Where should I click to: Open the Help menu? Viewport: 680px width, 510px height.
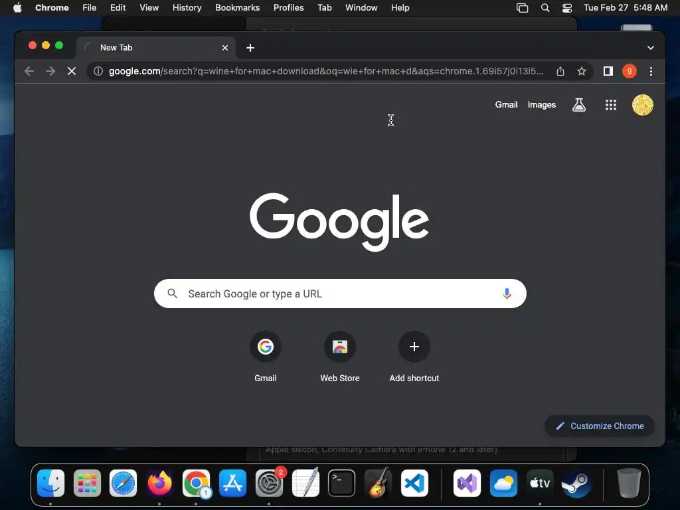(400, 7)
